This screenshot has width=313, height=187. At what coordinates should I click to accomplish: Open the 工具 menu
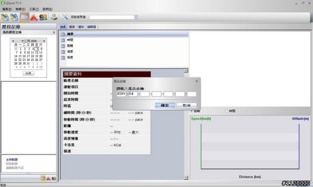pos(34,9)
